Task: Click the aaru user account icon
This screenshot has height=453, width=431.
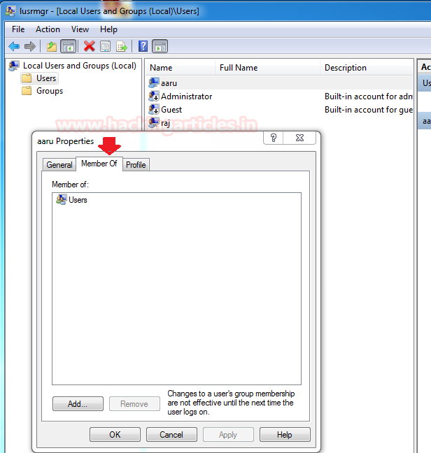Action: [x=153, y=83]
